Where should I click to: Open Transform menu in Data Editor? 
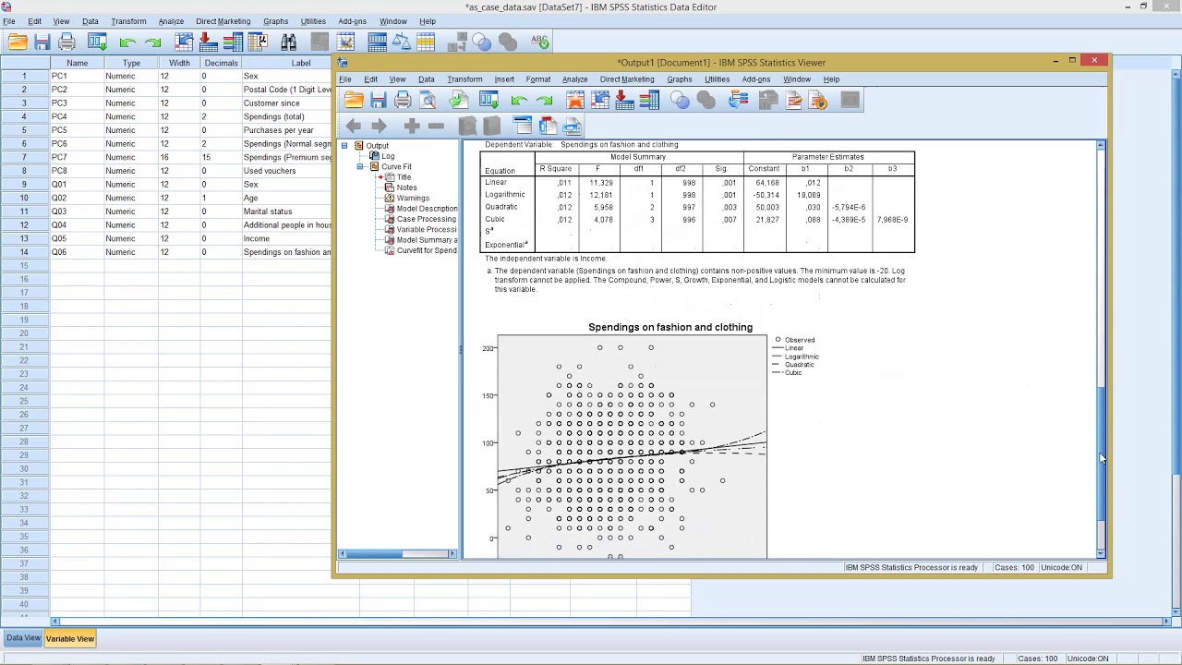128,21
